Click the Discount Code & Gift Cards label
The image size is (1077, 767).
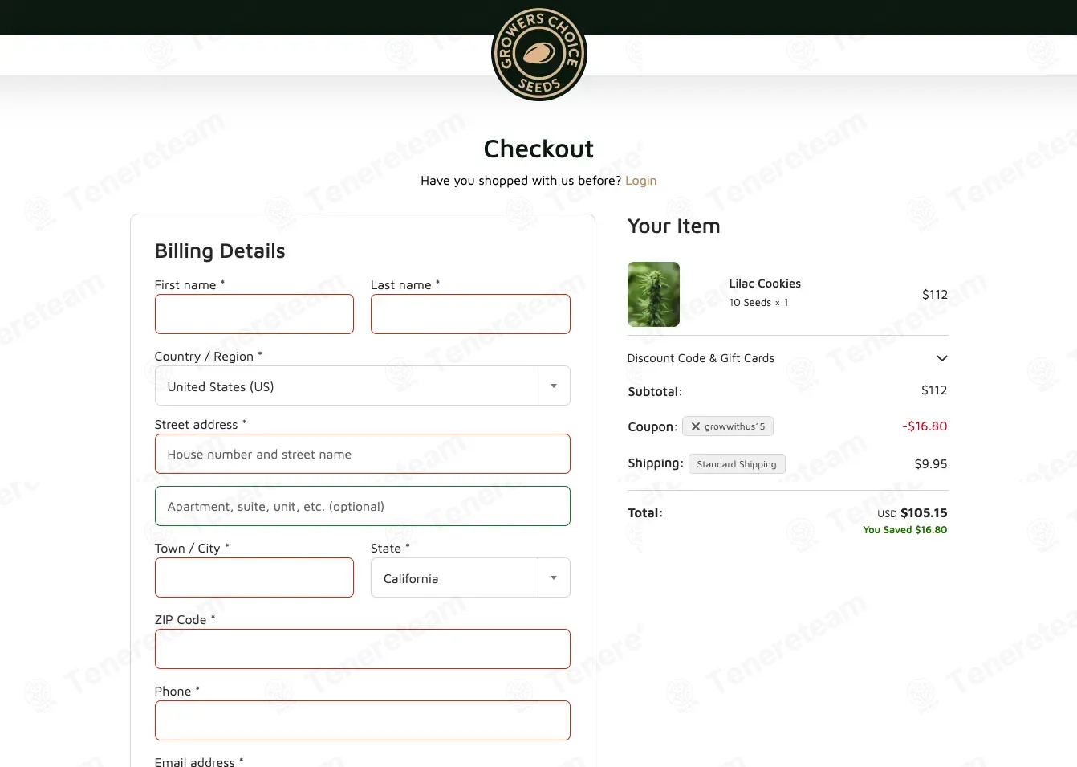(x=701, y=358)
